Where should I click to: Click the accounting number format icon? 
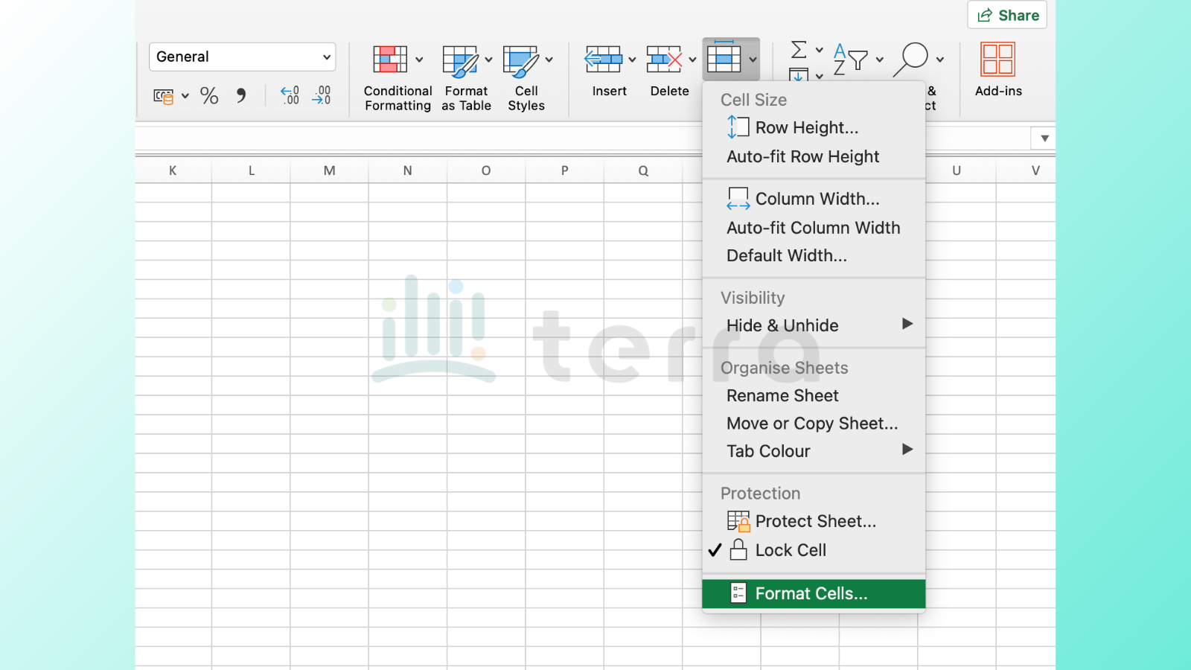163,96
